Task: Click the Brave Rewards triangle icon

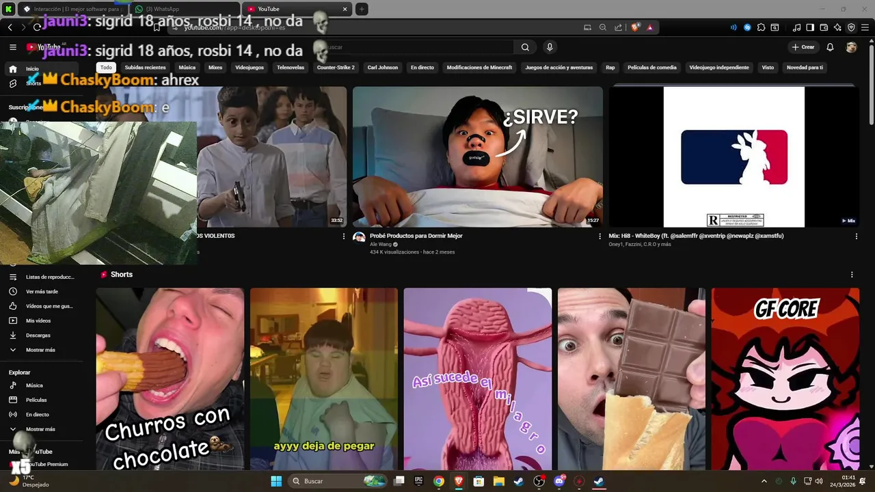Action: (x=649, y=27)
